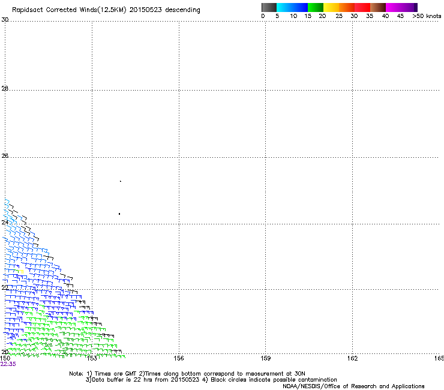Click the 'descending' word in the title
444x390 pixels.
[x=182, y=10]
